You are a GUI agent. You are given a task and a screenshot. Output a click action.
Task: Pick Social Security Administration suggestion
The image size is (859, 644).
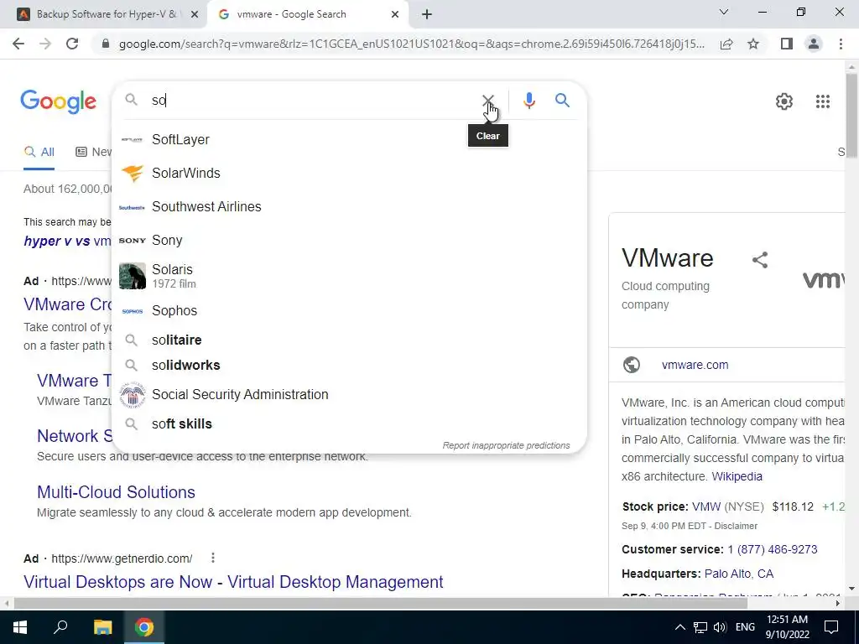pyautogui.click(x=349, y=394)
